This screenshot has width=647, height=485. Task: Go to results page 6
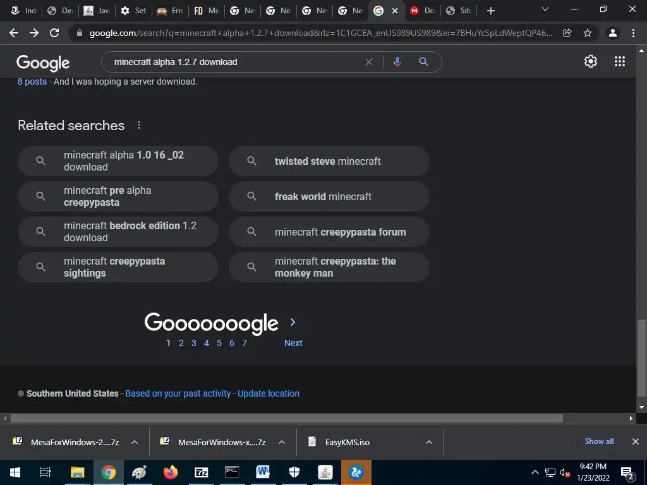click(232, 343)
